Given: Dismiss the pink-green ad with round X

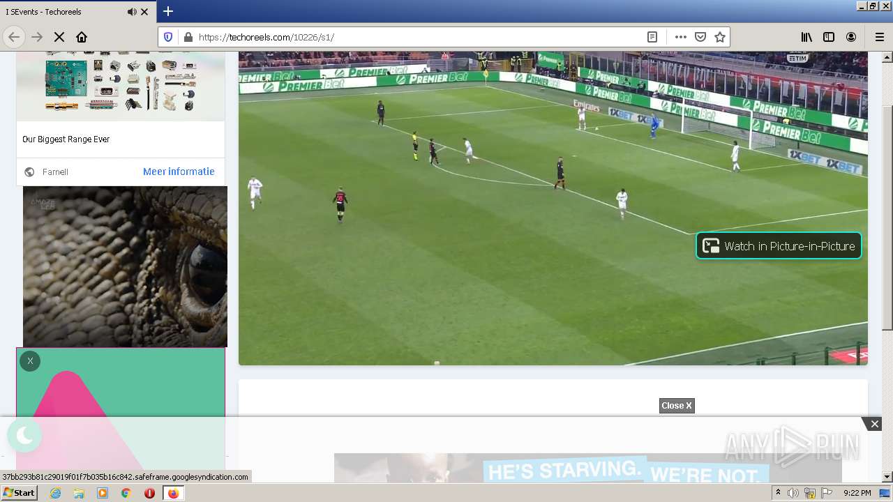Looking at the screenshot, I should (30, 361).
